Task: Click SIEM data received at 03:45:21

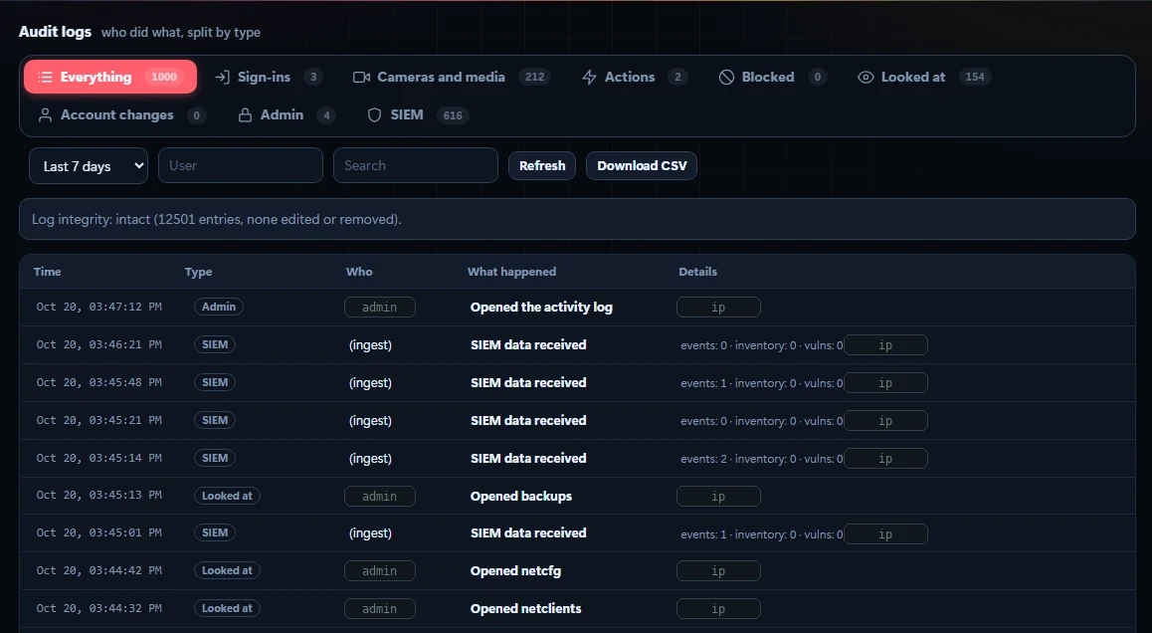Action: coord(528,421)
